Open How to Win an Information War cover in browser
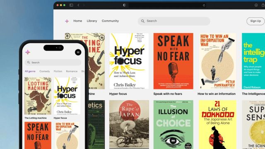The width and height of the screenshot is (265, 149). click(217, 61)
